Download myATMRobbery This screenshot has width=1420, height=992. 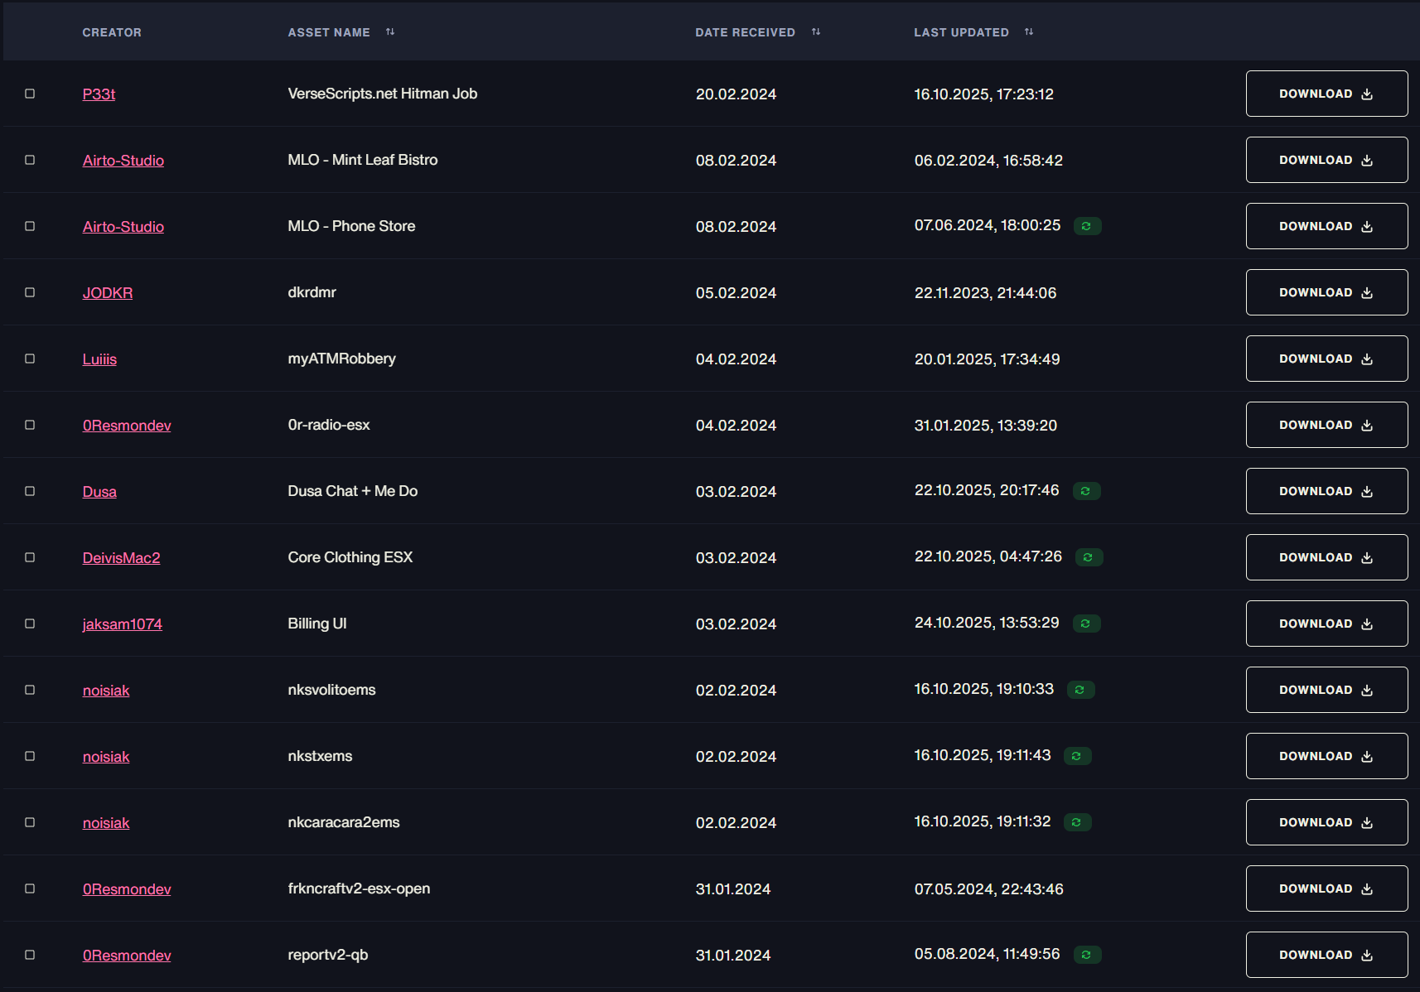pyautogui.click(x=1326, y=359)
